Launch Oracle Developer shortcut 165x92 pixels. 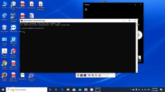[13, 53]
